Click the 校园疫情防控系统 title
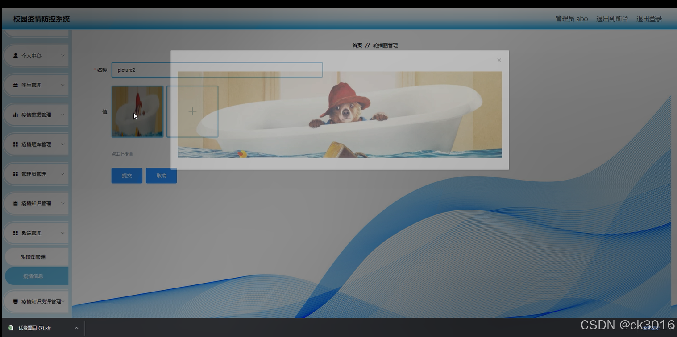The height and width of the screenshot is (337, 677). point(42,19)
